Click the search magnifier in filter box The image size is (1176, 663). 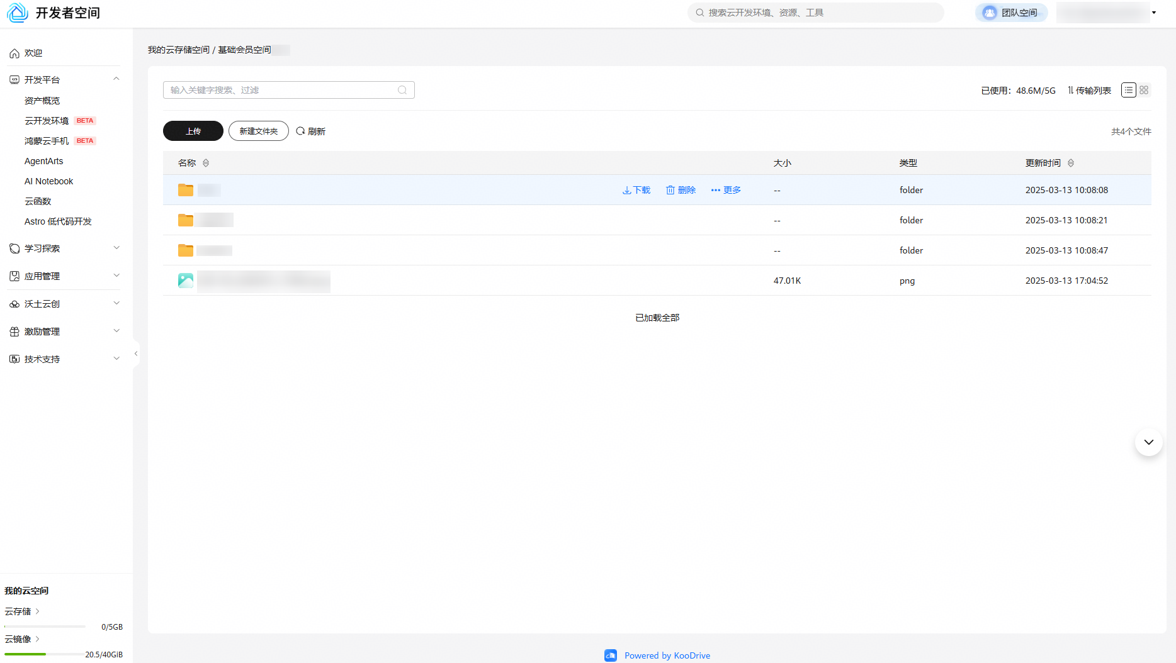(x=402, y=90)
